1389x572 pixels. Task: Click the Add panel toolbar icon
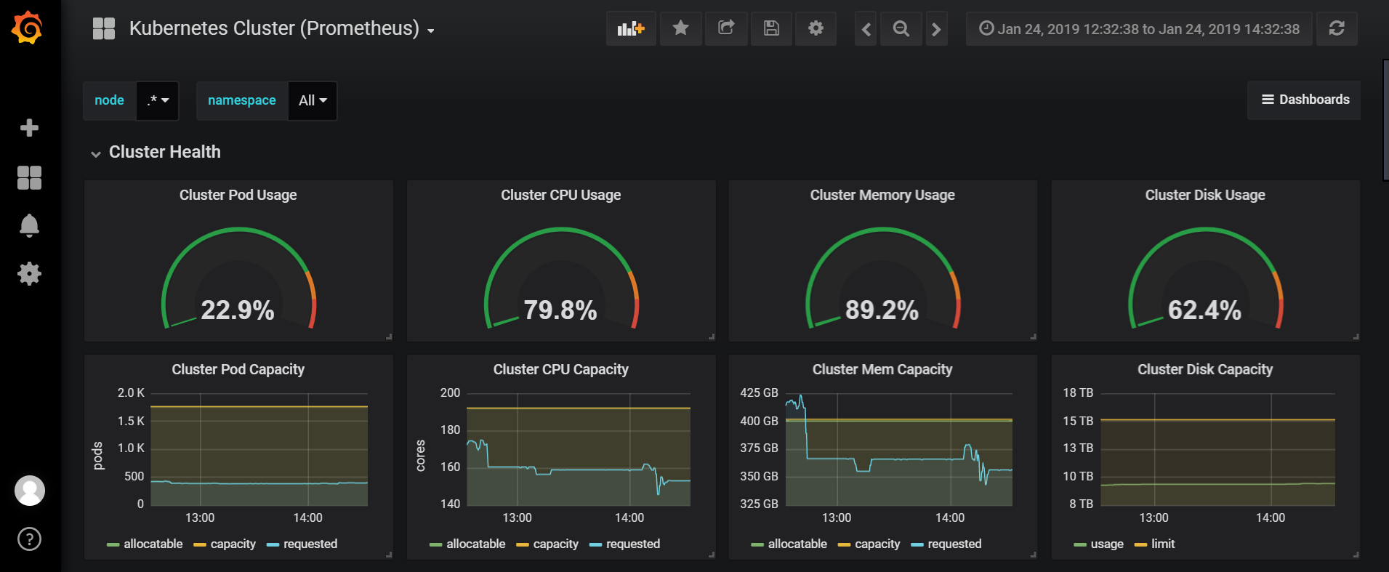pos(630,29)
